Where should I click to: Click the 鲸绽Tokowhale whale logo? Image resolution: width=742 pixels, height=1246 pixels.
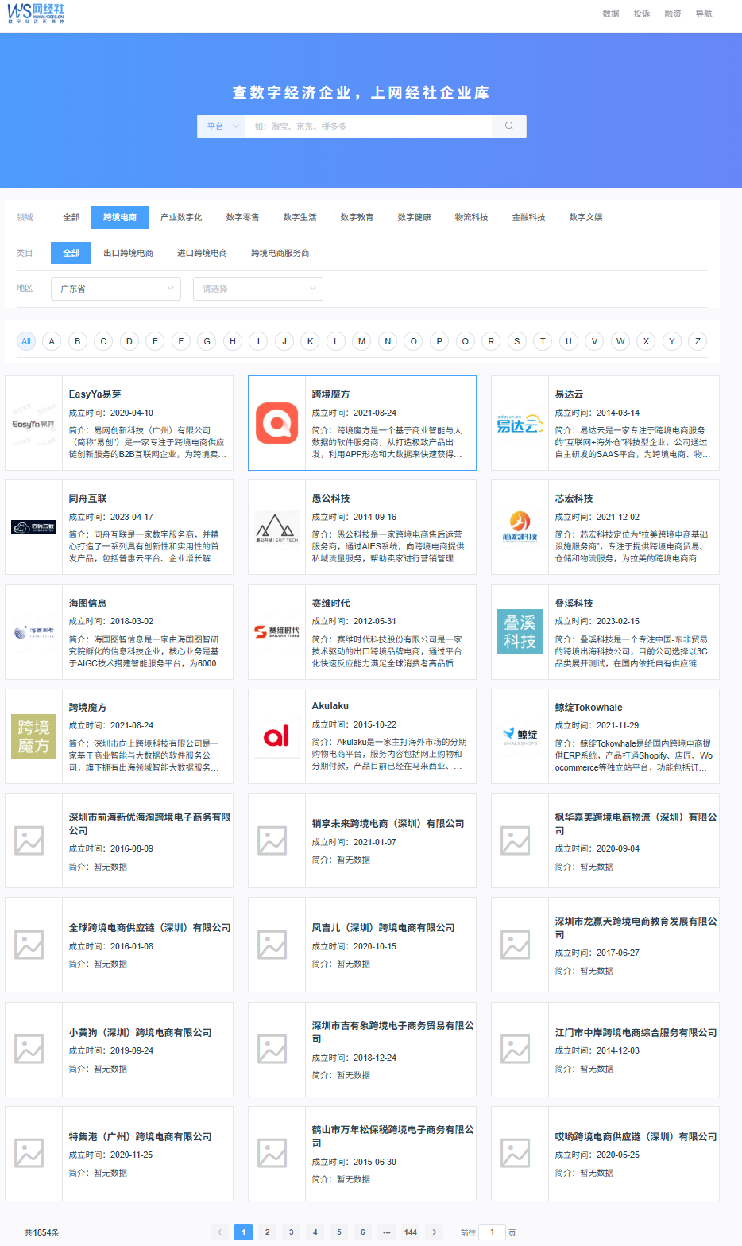pos(520,736)
